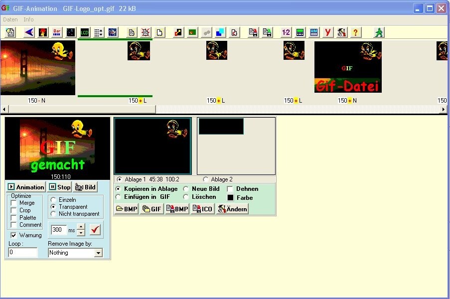Click the blank new page icon
Image resolution: width=450 pixels, height=299 pixels.
(159, 32)
